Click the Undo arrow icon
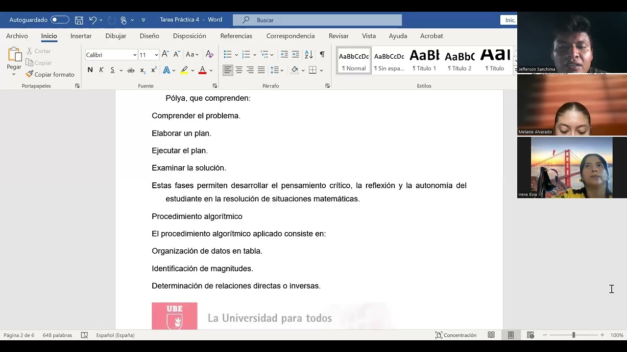Image resolution: width=627 pixels, height=352 pixels. (93, 20)
